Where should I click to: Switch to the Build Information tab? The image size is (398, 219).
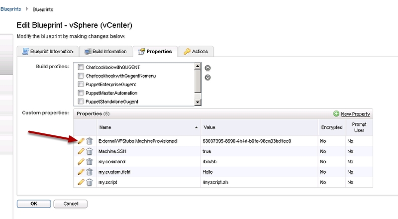[105, 51]
